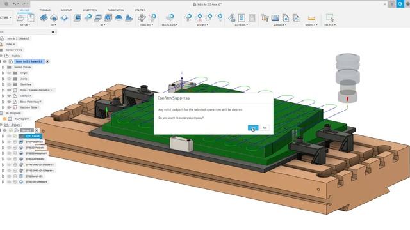This screenshot has width=410, height=230.
Task: Select the 3D Adaptive Clearing tool
Action: coord(78,18)
